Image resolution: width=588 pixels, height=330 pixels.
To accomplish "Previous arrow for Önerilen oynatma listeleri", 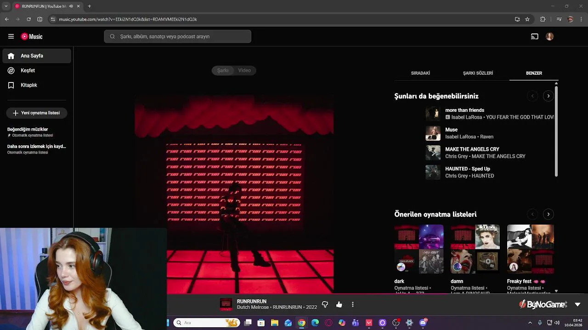I will (x=532, y=214).
